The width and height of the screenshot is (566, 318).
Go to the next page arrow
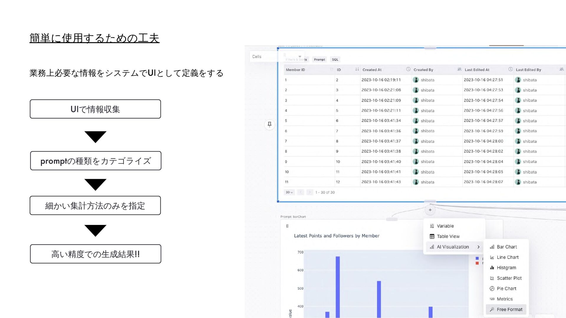[x=310, y=192]
